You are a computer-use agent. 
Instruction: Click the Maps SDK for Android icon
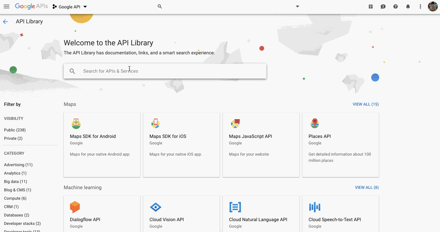tap(76, 123)
